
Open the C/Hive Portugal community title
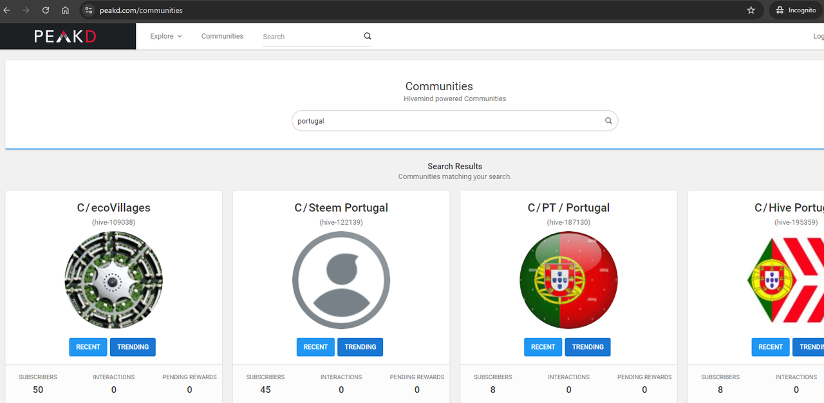pyautogui.click(x=789, y=208)
